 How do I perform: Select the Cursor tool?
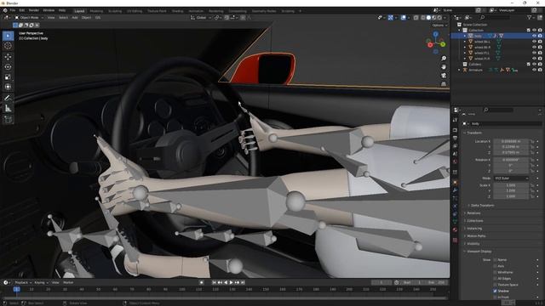click(8, 46)
